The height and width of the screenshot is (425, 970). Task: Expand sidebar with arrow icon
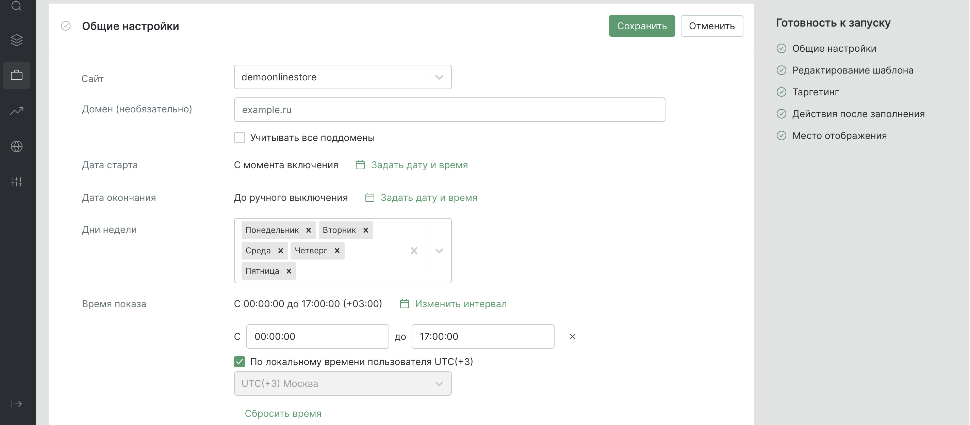[17, 404]
